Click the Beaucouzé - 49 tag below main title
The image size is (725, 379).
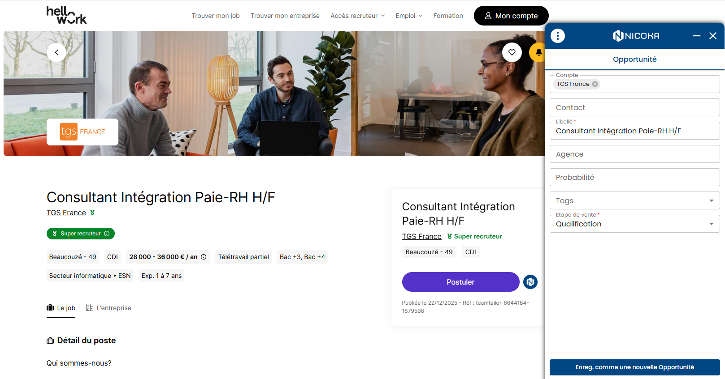tap(73, 257)
